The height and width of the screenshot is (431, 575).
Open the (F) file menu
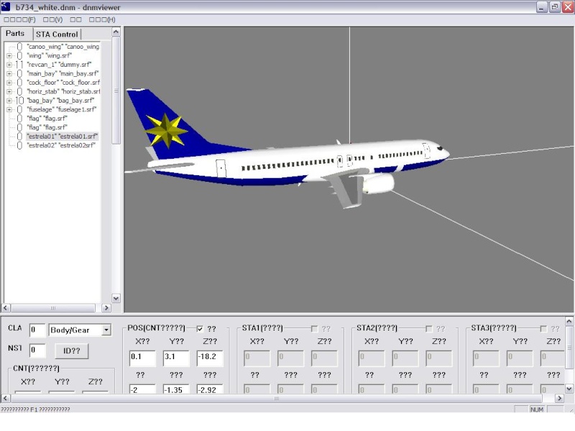[19, 20]
